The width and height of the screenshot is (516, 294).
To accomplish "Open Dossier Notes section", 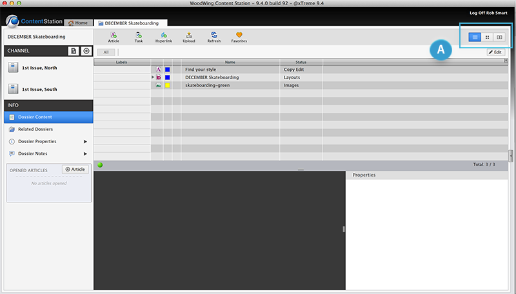I will pyautogui.click(x=48, y=153).
